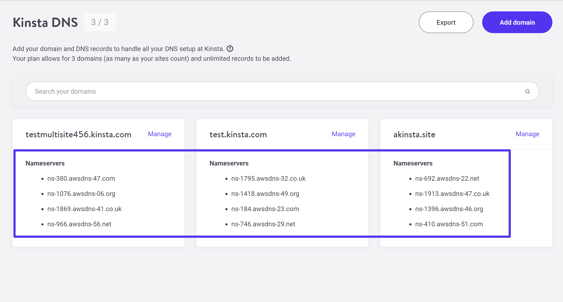Select nameserver ns-410.awsdns-51.com
This screenshot has height=302, width=563.
[449, 224]
